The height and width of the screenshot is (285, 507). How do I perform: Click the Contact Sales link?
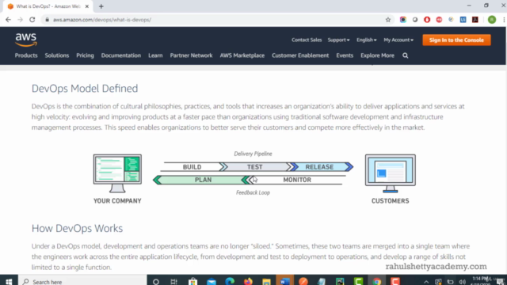307,40
